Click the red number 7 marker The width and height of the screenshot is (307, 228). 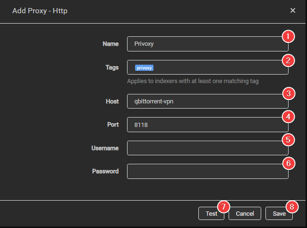pos(224,206)
